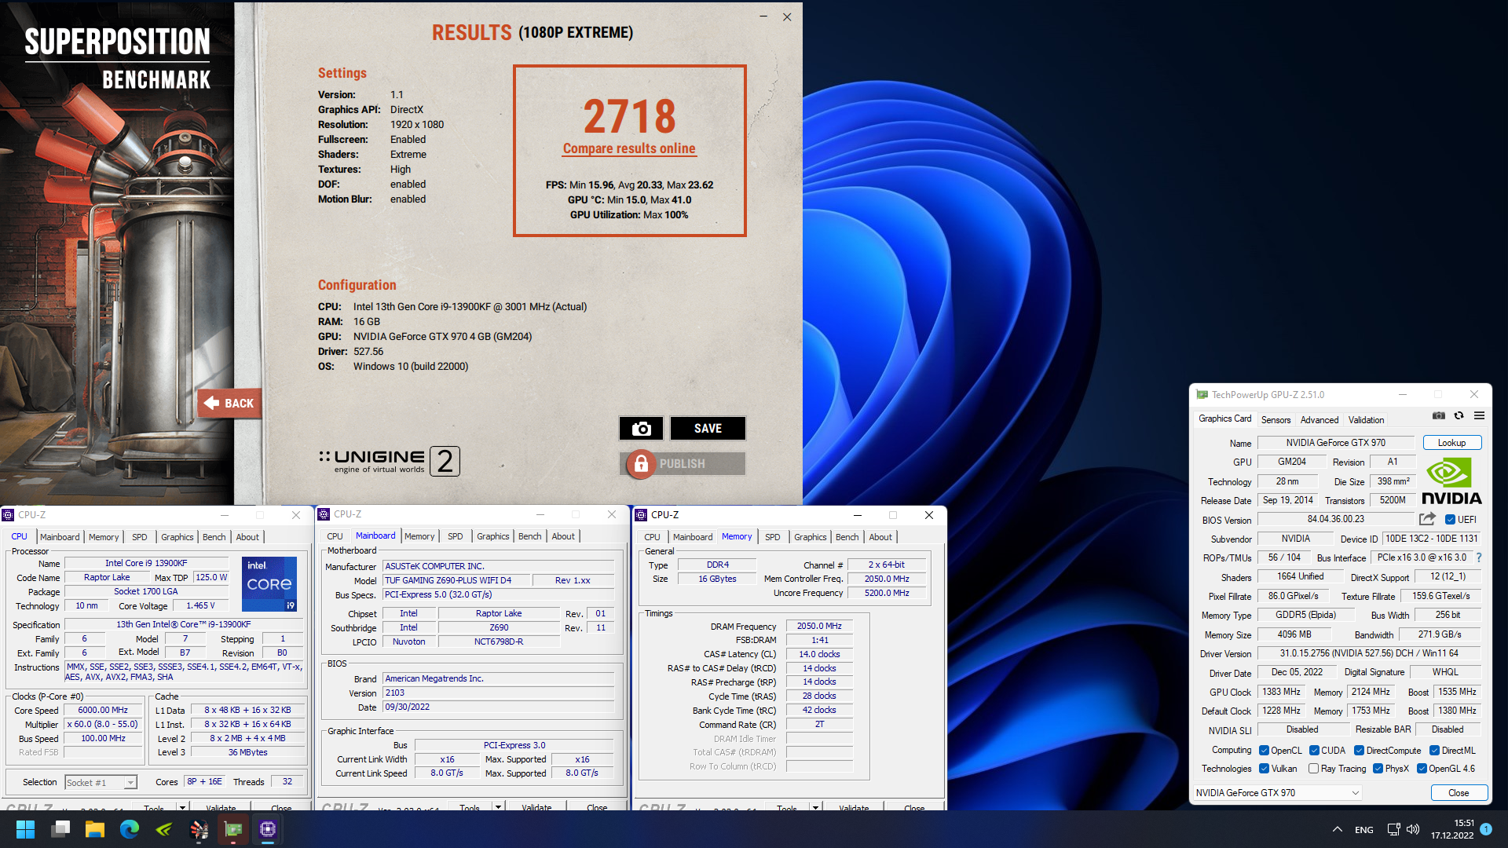Click the lock icon on the Publish button
Screen dimensions: 1508x848
[641, 463]
